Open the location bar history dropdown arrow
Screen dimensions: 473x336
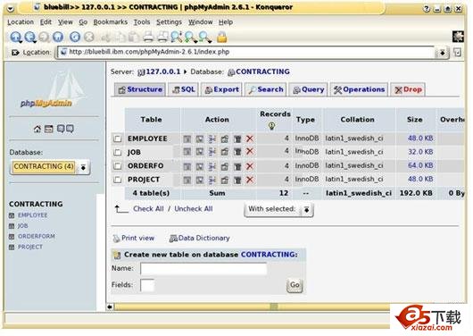(442, 53)
